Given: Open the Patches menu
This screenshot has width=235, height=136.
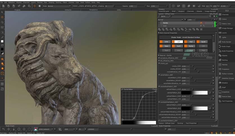Looking at the screenshot, I should tap(40, 2).
